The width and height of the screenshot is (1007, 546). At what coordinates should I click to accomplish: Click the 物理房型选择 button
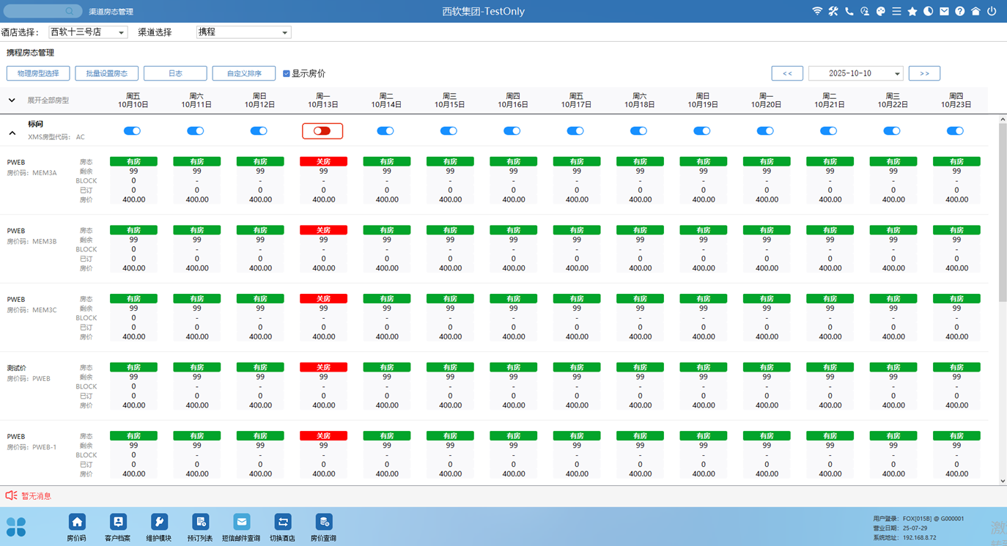pos(38,73)
